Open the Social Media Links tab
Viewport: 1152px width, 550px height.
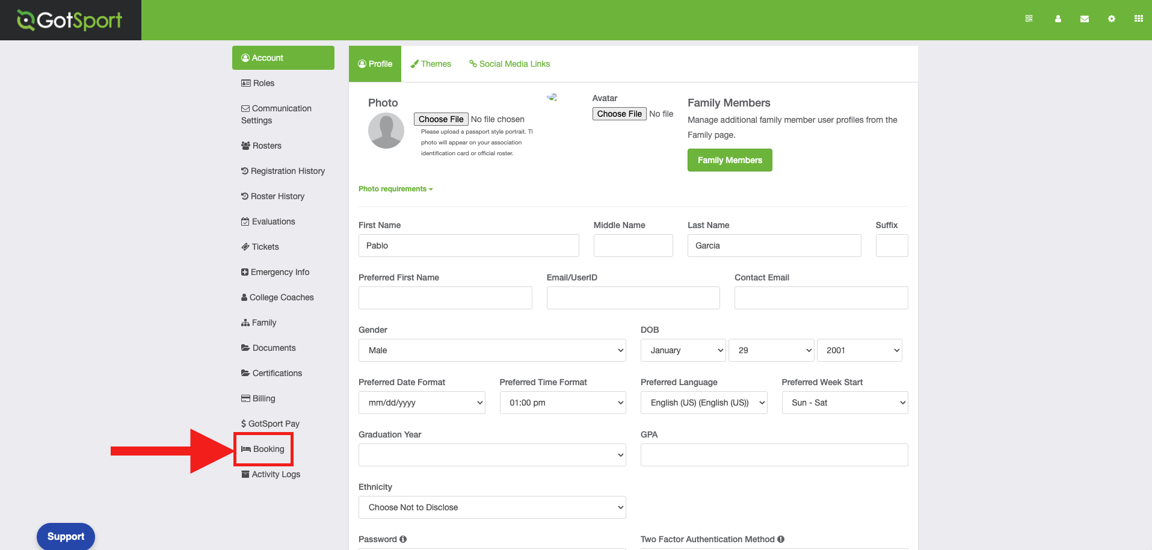click(510, 64)
